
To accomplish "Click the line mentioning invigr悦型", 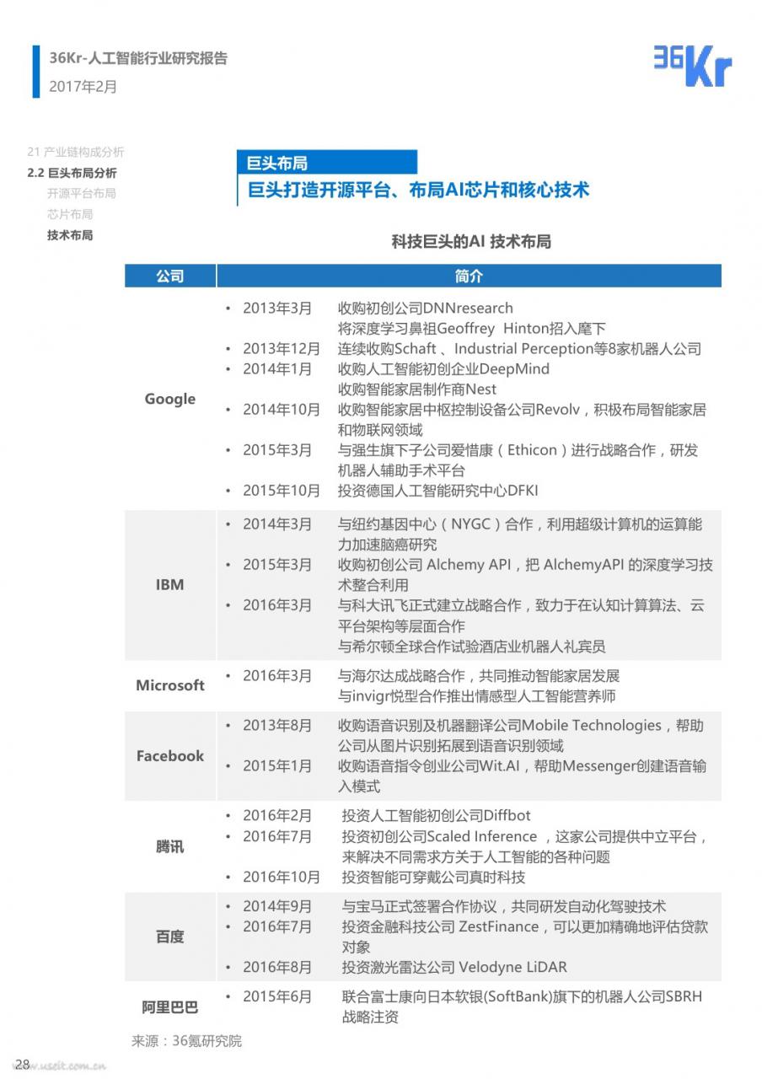I will coord(476,695).
